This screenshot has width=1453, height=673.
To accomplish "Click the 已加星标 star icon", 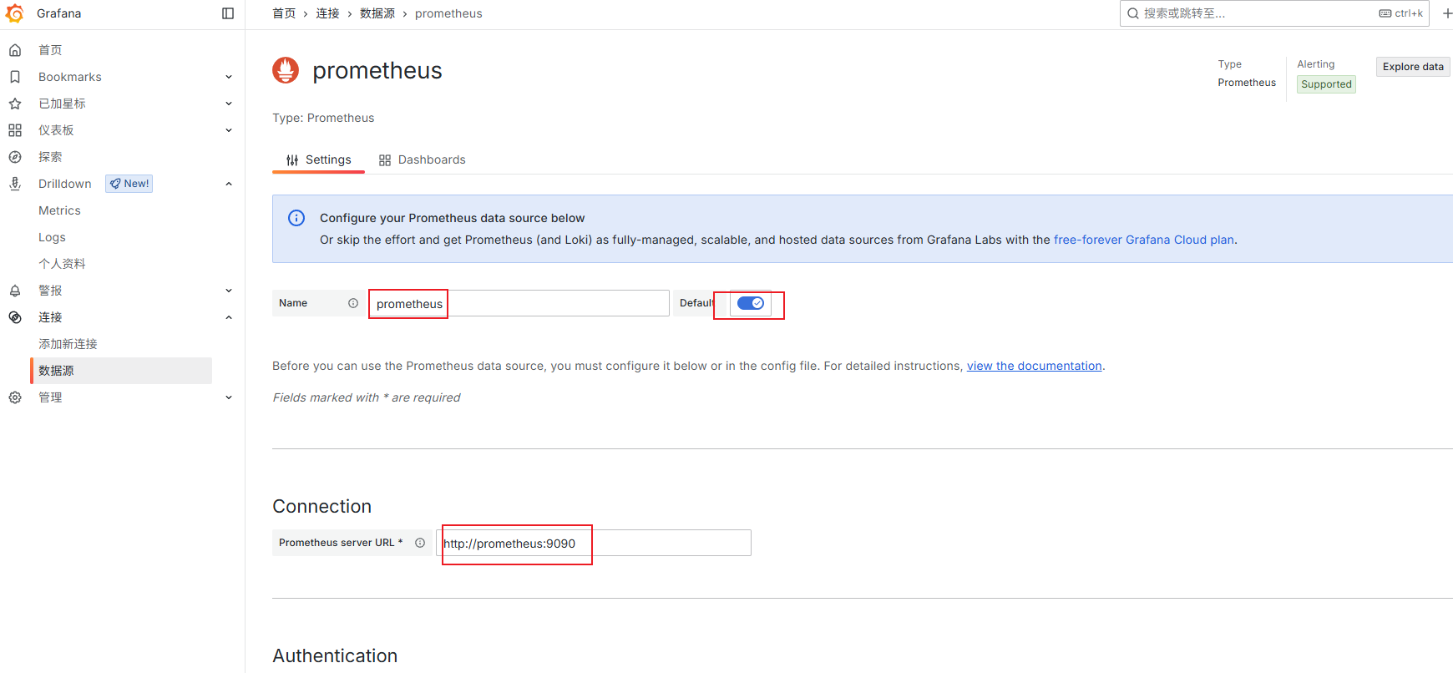I will click(x=15, y=104).
